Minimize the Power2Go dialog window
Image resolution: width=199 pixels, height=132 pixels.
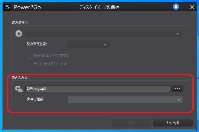click(x=185, y=7)
